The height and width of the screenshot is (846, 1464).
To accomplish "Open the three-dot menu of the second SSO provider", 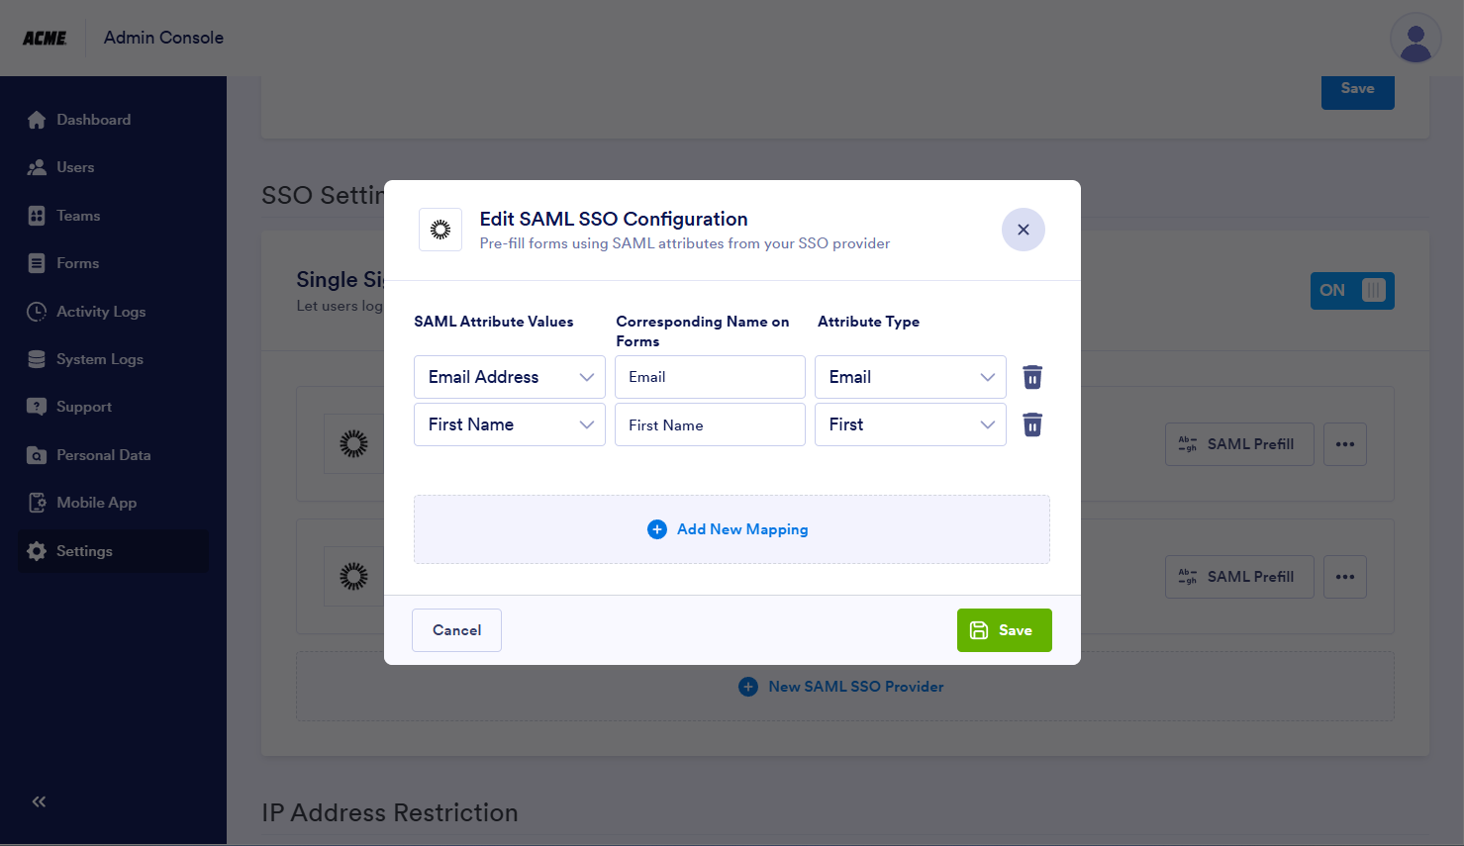I will tap(1344, 577).
